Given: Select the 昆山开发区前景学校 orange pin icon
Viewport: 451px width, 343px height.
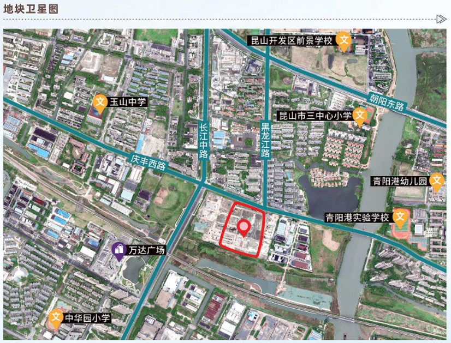Looking at the screenshot, I should [x=343, y=40].
